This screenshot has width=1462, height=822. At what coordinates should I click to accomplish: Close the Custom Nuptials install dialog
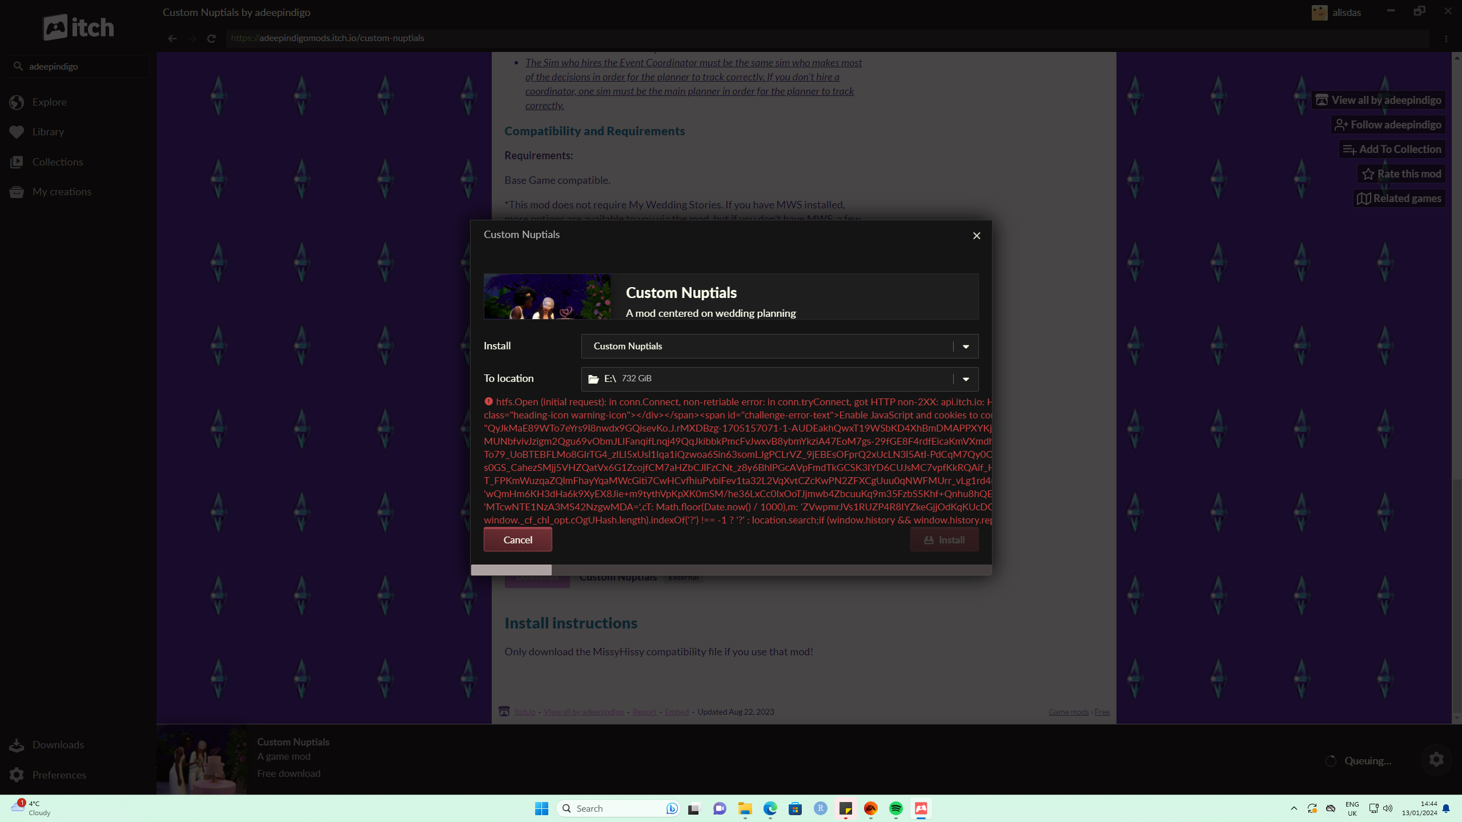click(x=977, y=236)
